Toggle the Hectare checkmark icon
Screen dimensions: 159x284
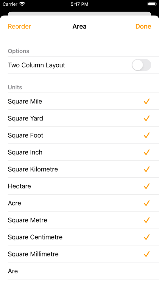coord(146,186)
